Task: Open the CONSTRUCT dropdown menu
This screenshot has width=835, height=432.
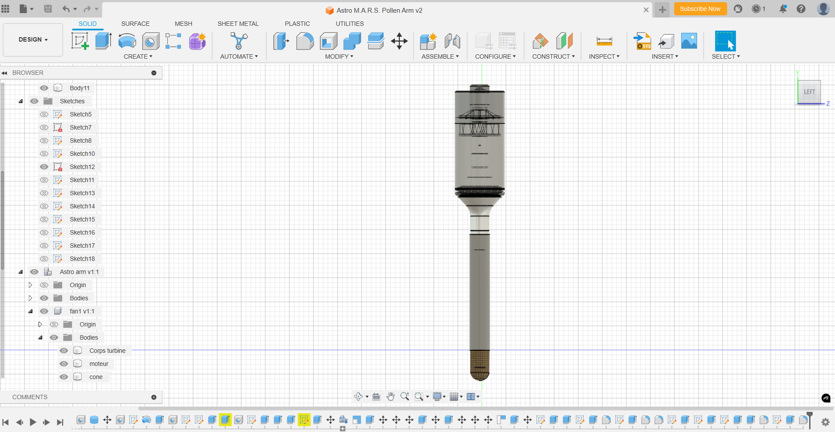Action: pyautogui.click(x=553, y=56)
